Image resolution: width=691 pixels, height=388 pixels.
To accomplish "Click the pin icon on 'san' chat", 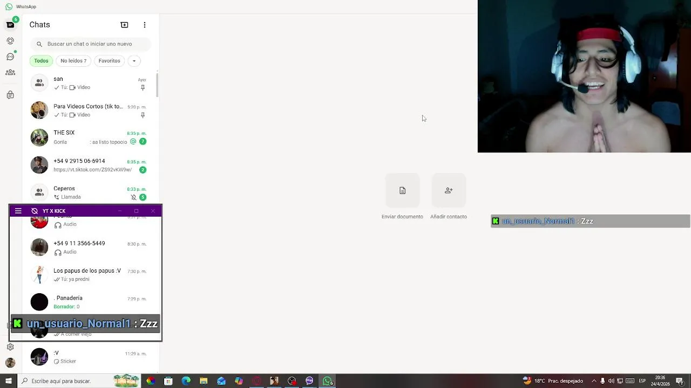I will click(x=143, y=87).
